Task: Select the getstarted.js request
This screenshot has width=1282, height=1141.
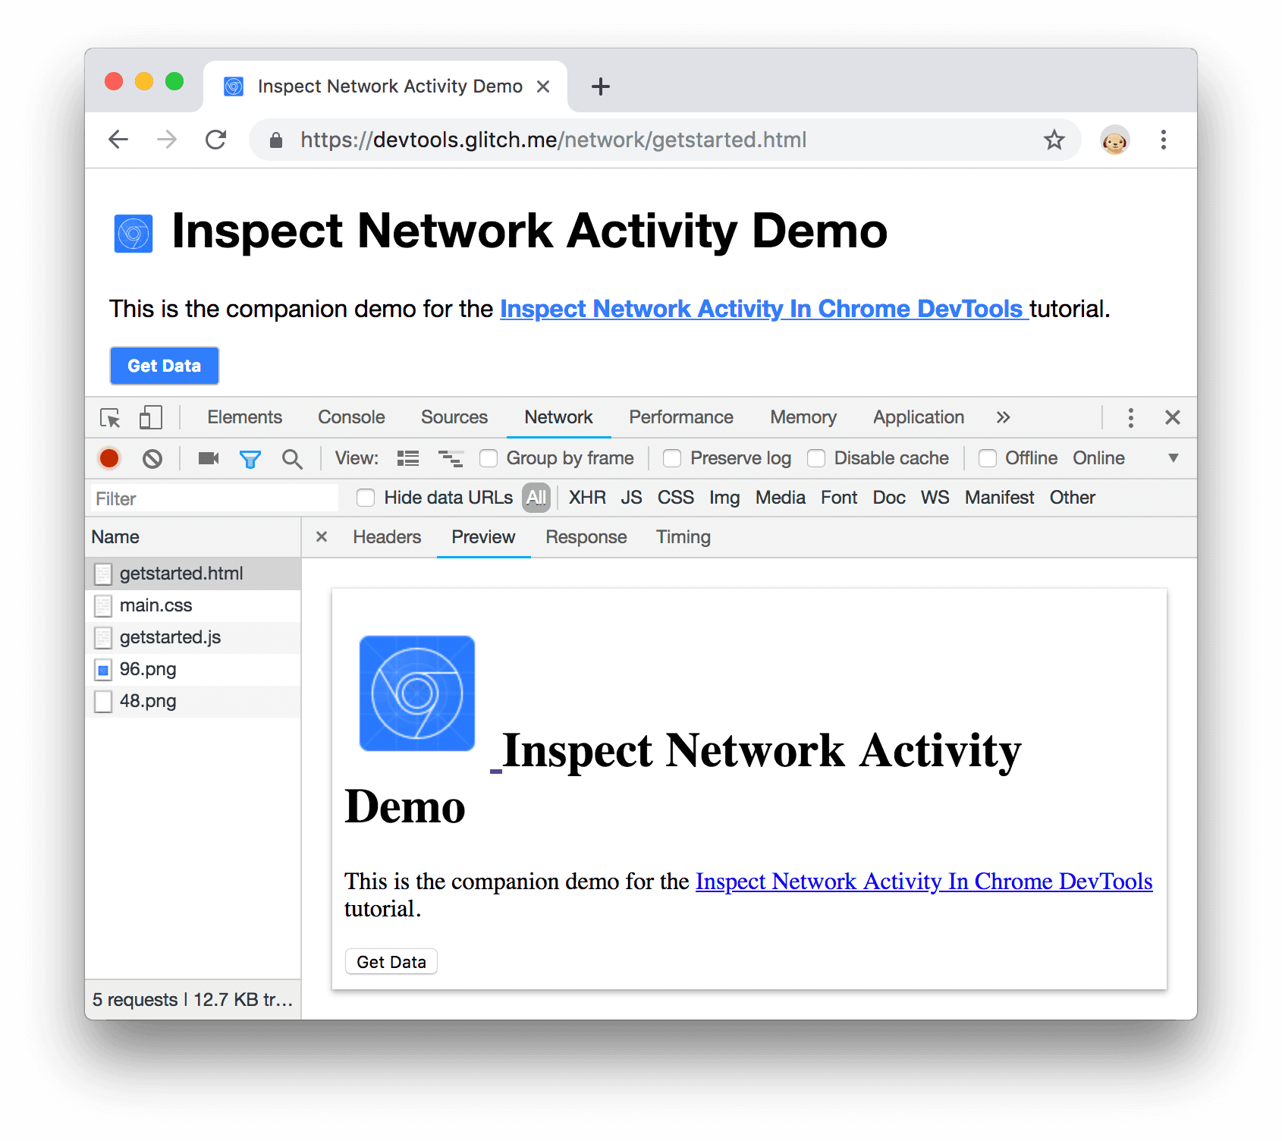Action: coord(193,638)
